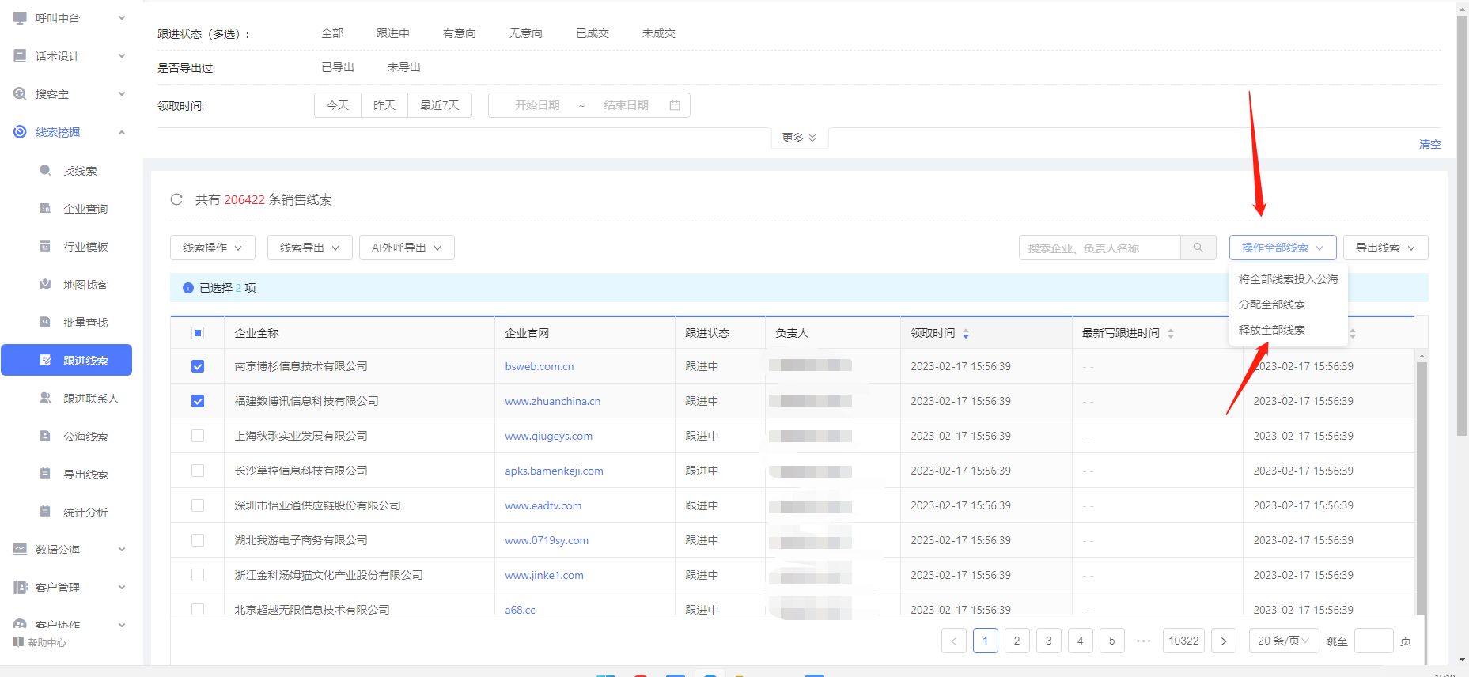Click the 搜客宝 sidebar icon
Viewport: 1469px width, 677px height.
[20, 93]
